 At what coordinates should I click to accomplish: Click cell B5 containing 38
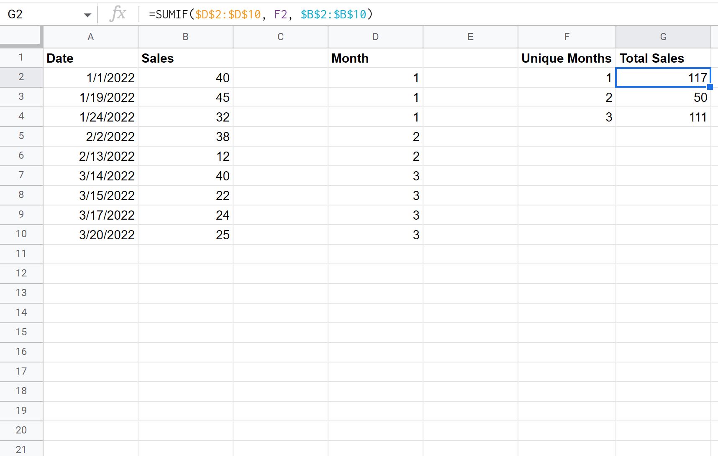[x=185, y=137]
